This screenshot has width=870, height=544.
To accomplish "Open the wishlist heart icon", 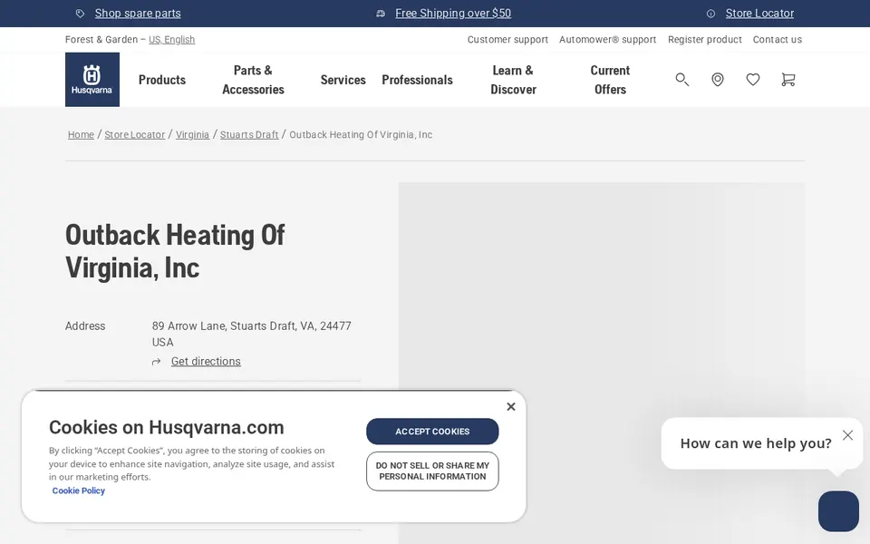I will coord(753,80).
